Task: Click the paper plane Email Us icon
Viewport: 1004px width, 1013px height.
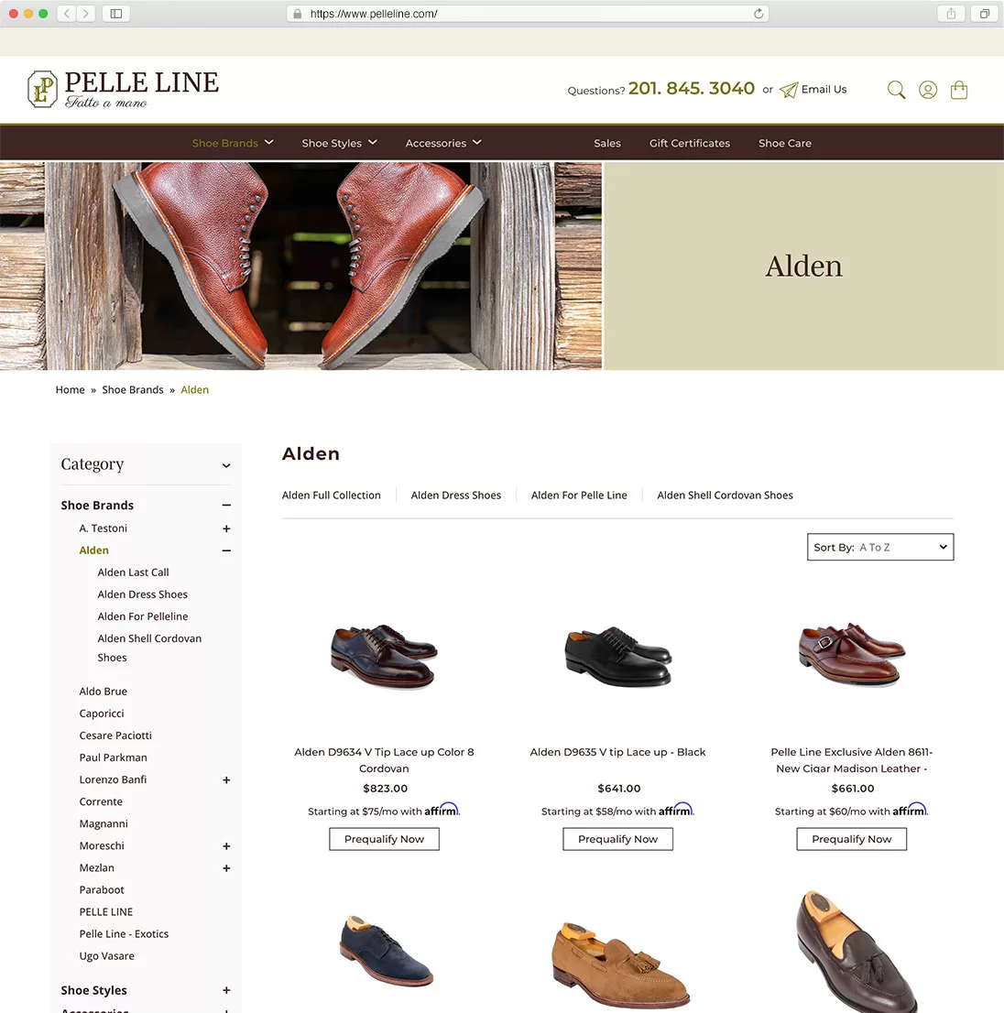Action: point(788,90)
